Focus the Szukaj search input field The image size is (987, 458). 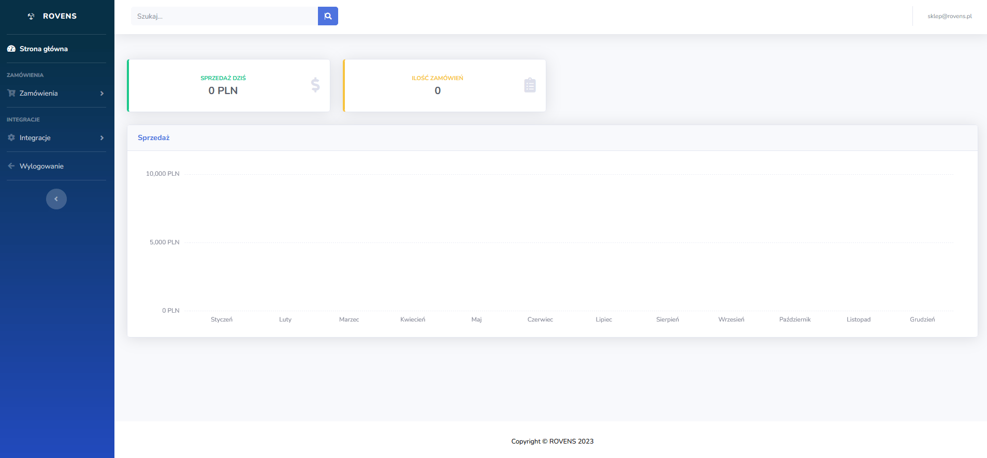224,16
